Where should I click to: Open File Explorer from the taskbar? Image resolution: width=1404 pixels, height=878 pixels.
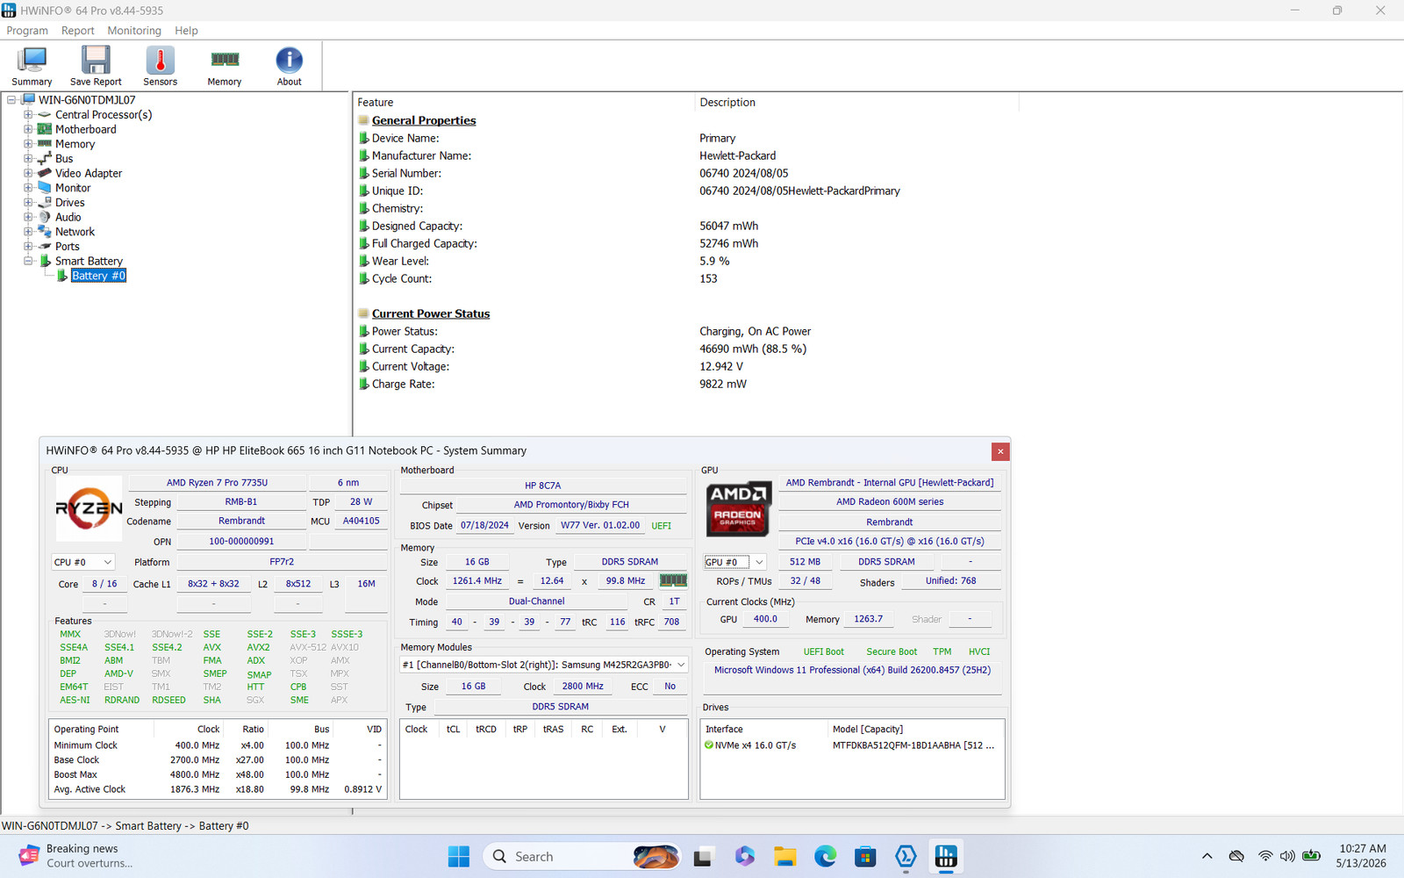[x=784, y=856]
